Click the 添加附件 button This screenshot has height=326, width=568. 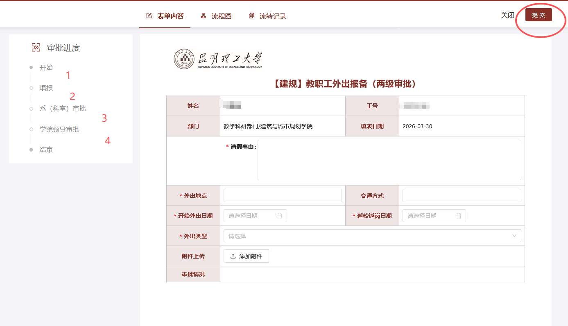(246, 256)
